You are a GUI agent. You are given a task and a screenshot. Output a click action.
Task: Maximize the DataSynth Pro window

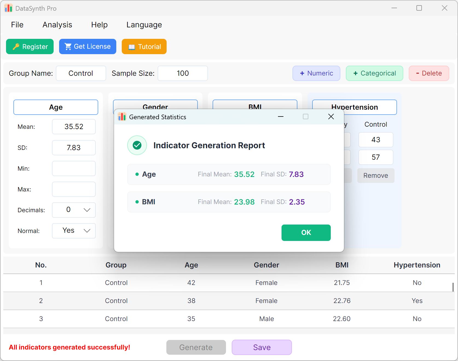pos(419,8)
